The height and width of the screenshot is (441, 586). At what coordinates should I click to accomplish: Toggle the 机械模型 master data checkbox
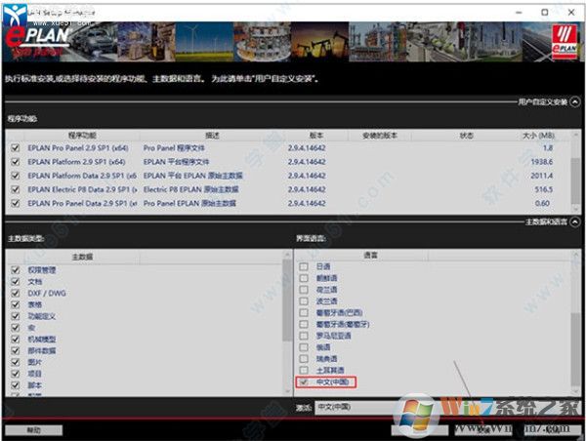[x=16, y=340]
